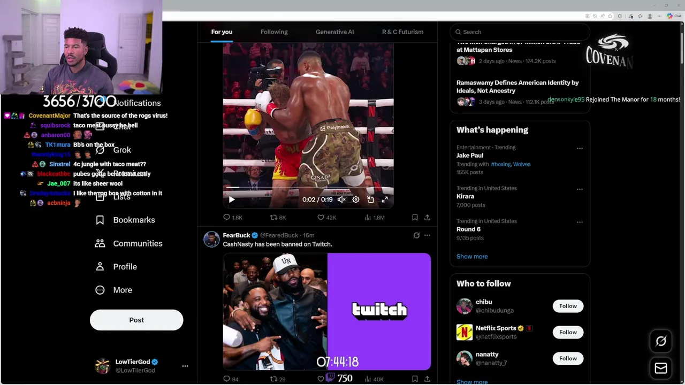Click Grok icon on FearBuck post

pyautogui.click(x=416, y=235)
